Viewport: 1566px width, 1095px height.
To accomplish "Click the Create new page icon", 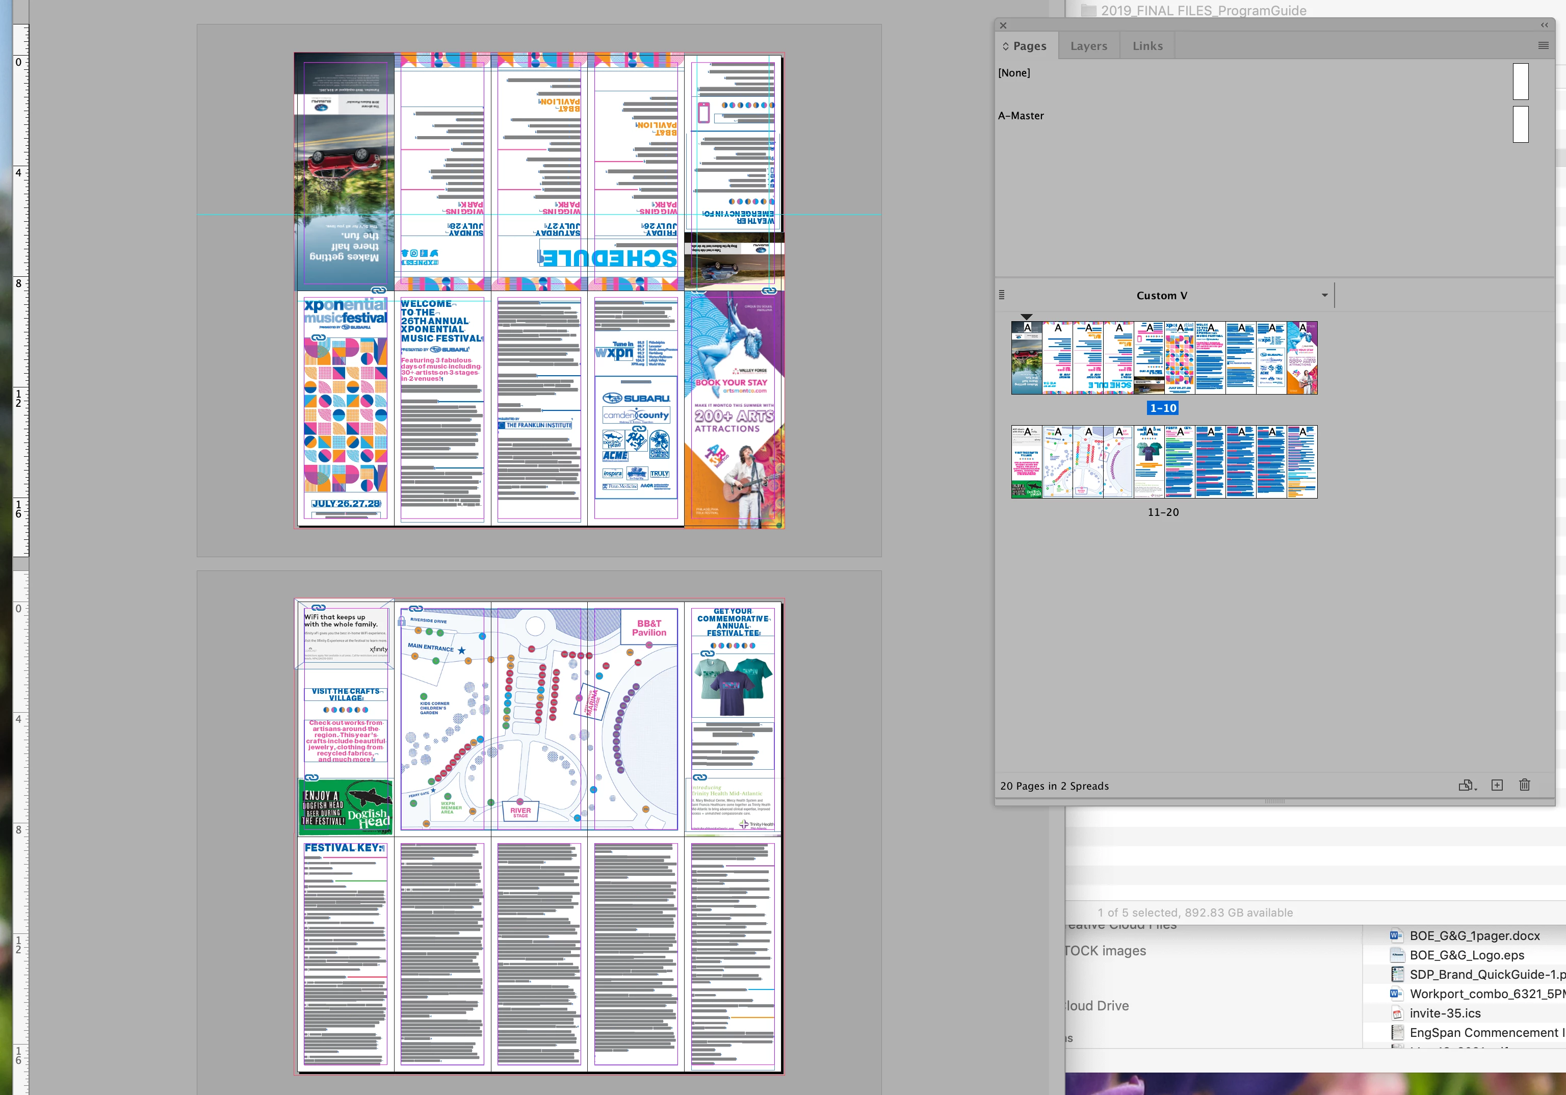I will pos(1497,785).
